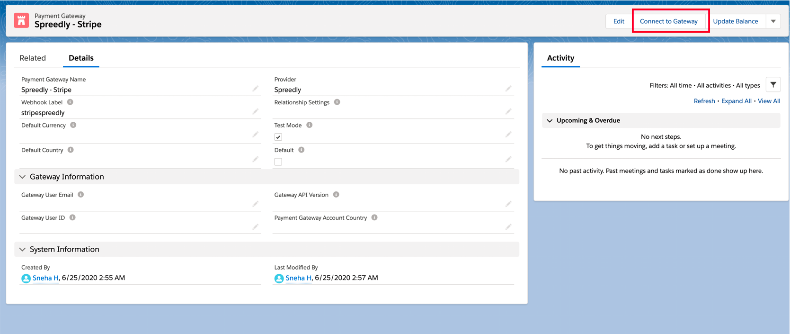Toggle the Test Mode checkbox
Viewport: 790px width, 334px height.
tap(278, 137)
